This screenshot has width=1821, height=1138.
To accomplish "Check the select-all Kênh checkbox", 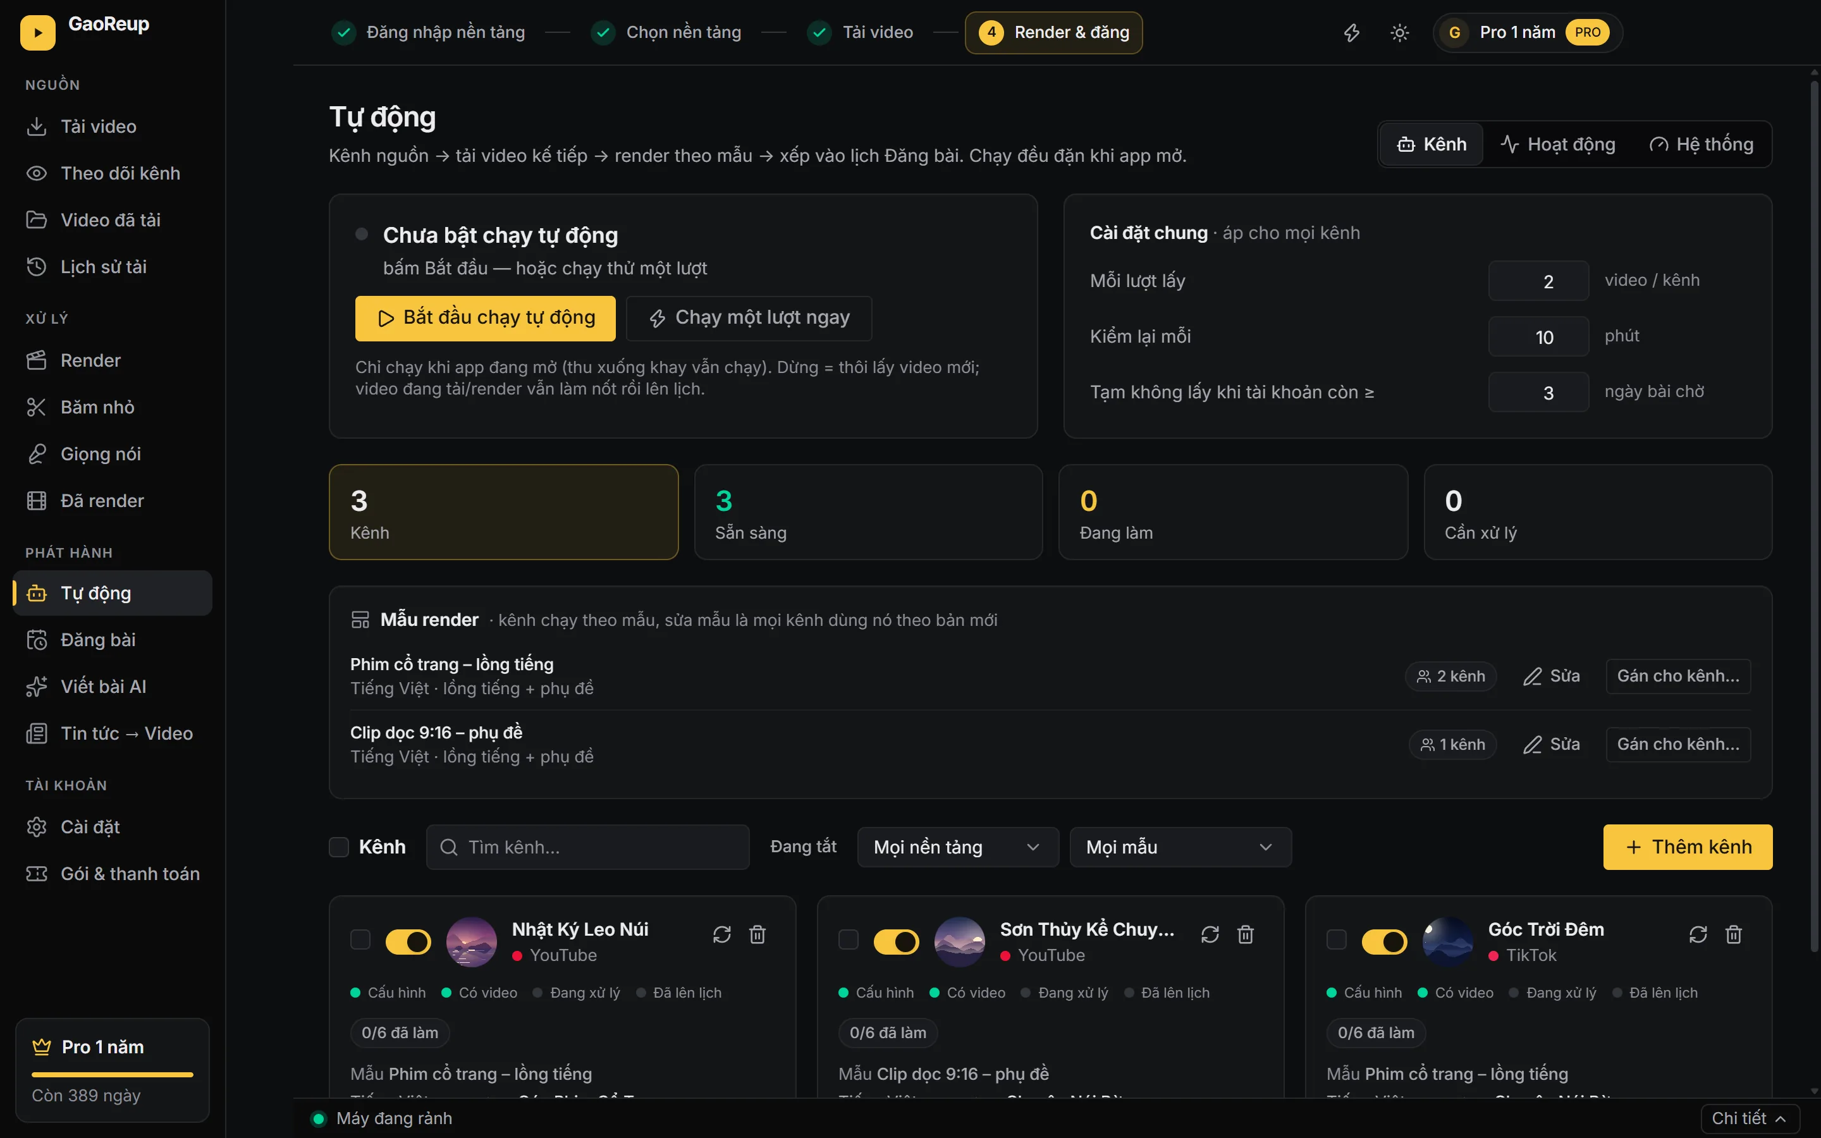I will tap(340, 847).
